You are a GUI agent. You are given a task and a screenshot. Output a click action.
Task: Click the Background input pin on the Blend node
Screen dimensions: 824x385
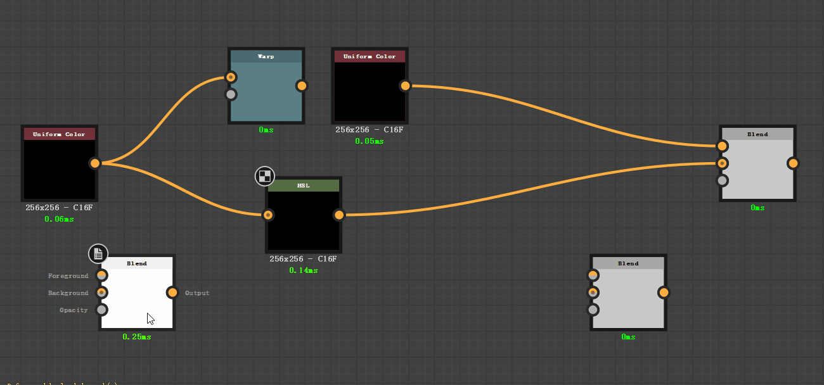click(101, 292)
